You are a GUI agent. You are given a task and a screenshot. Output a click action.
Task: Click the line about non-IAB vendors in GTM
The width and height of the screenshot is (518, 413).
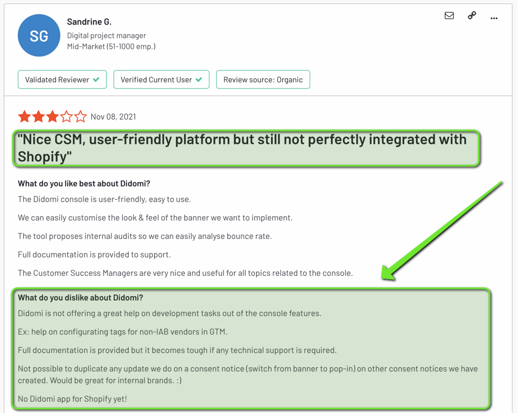tap(123, 332)
